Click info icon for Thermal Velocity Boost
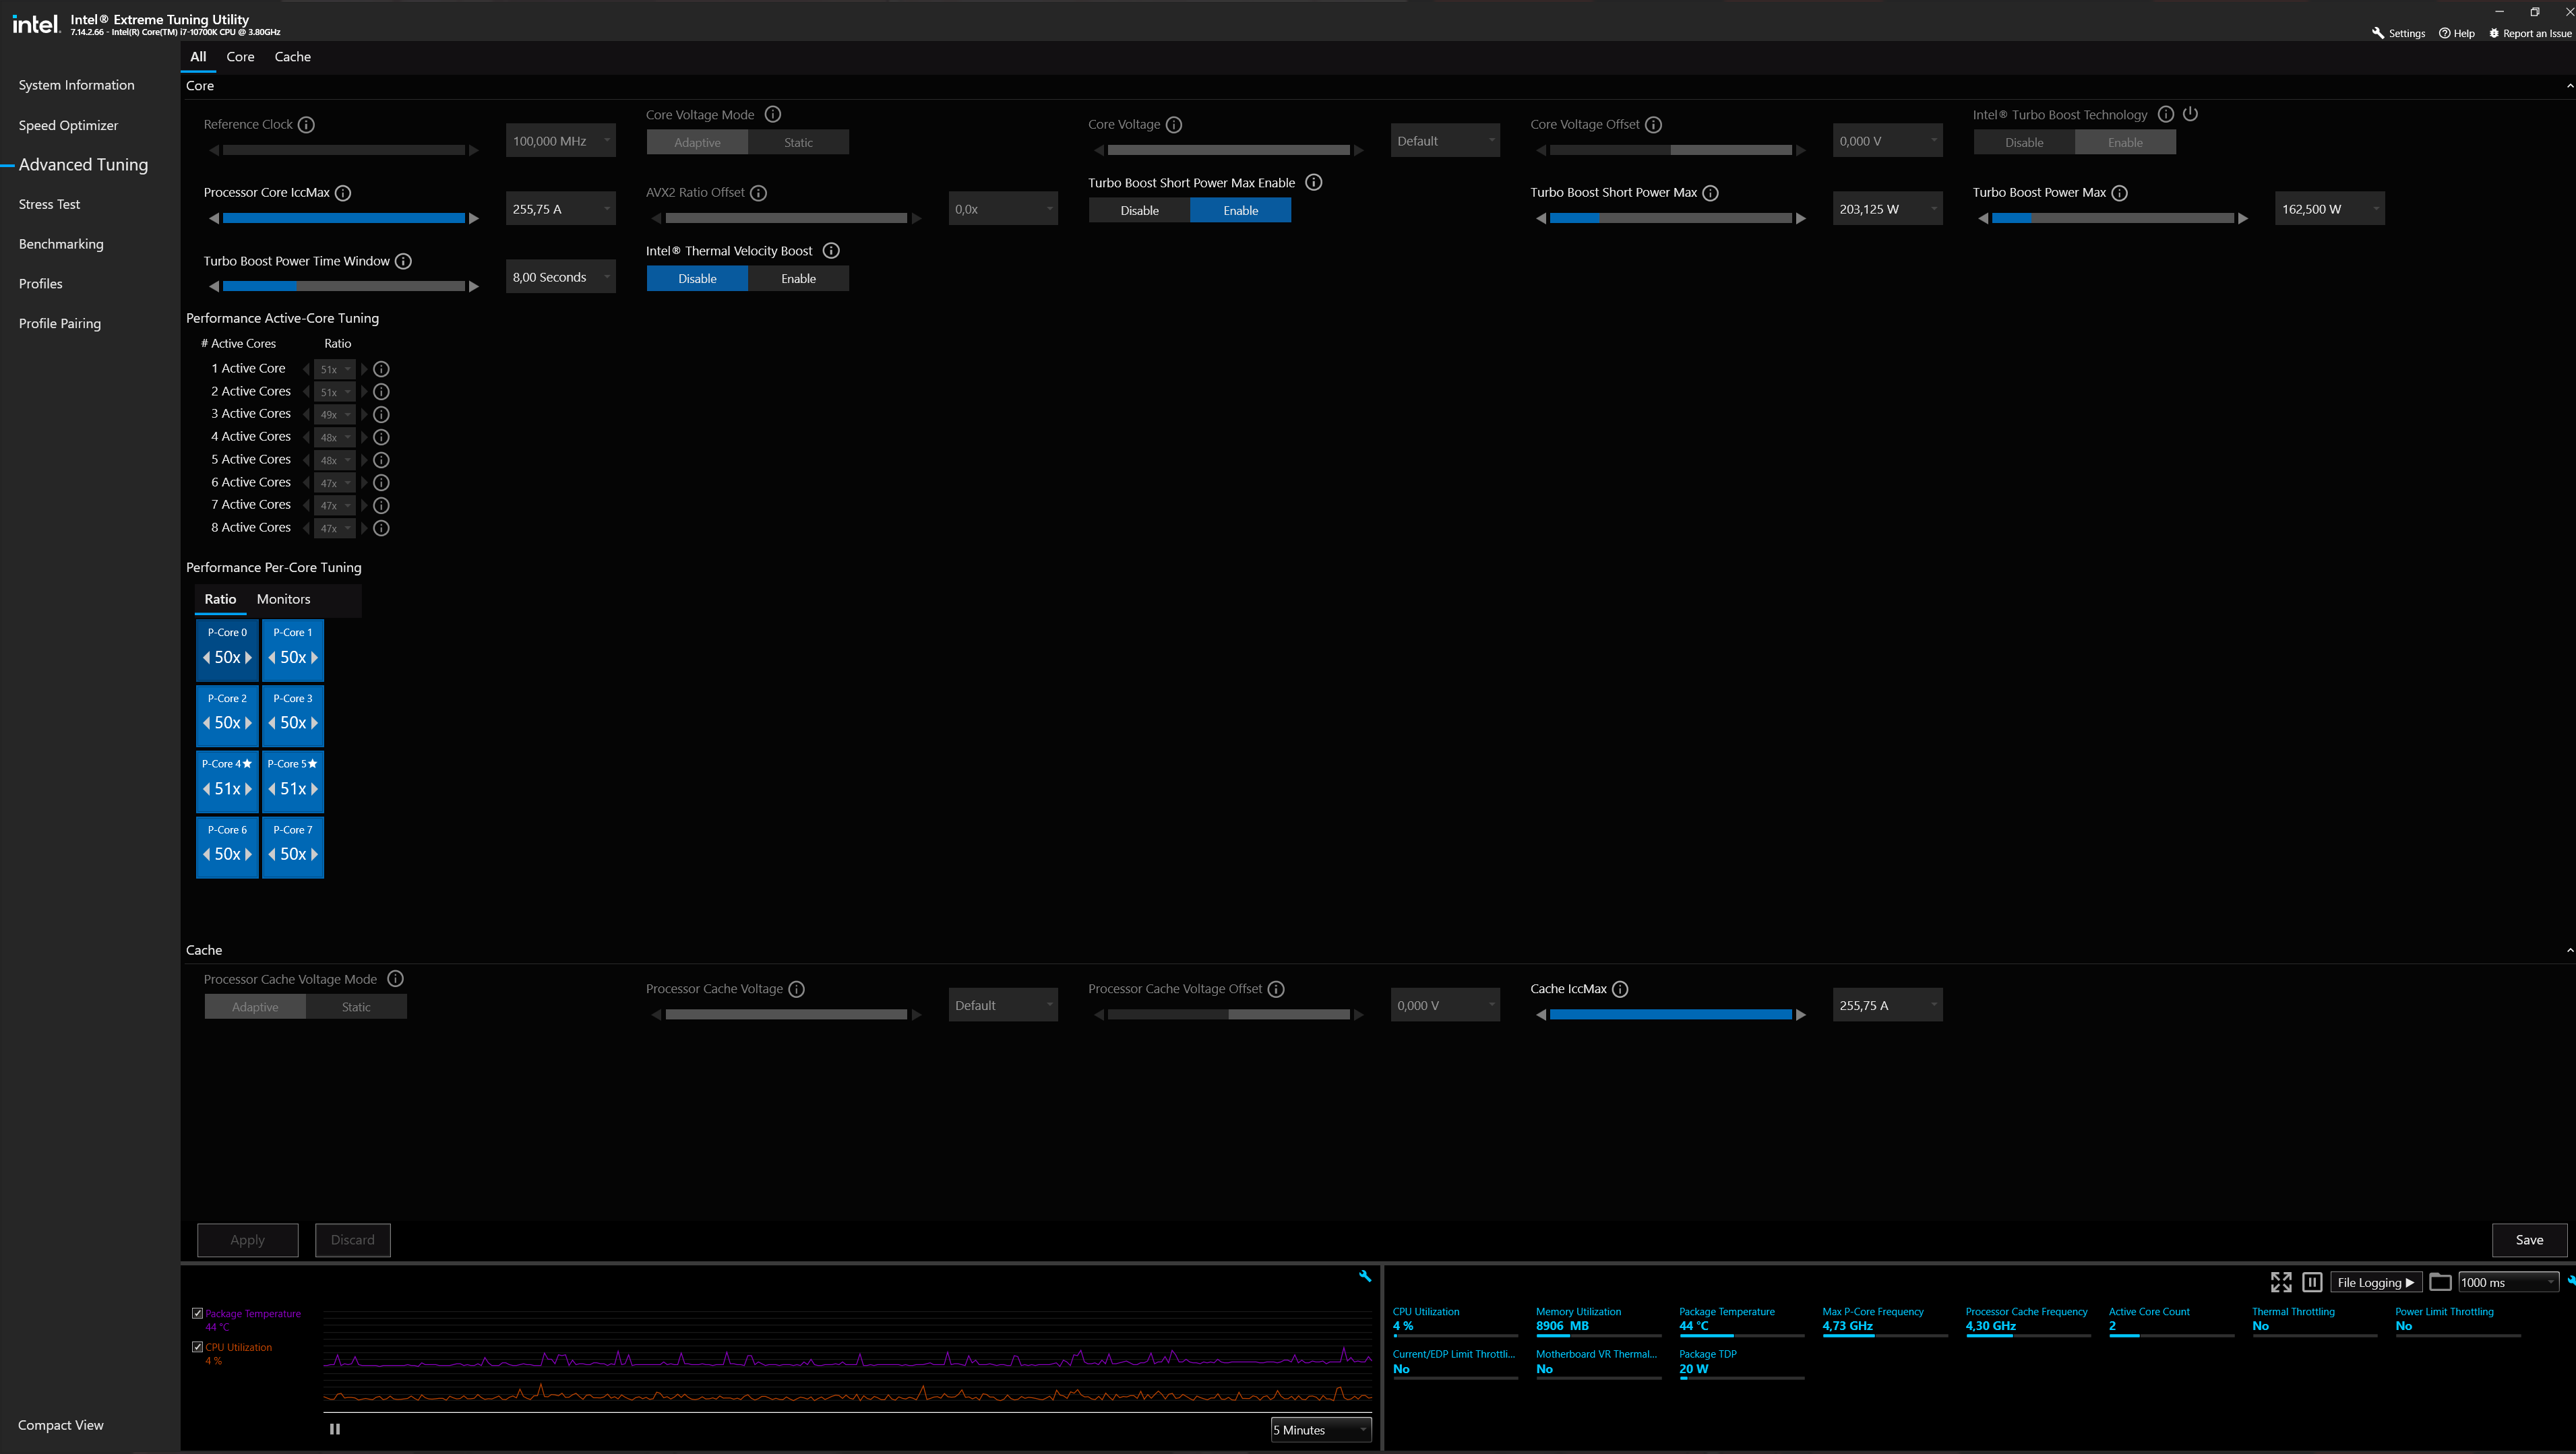This screenshot has width=2576, height=1454. coord(831,251)
